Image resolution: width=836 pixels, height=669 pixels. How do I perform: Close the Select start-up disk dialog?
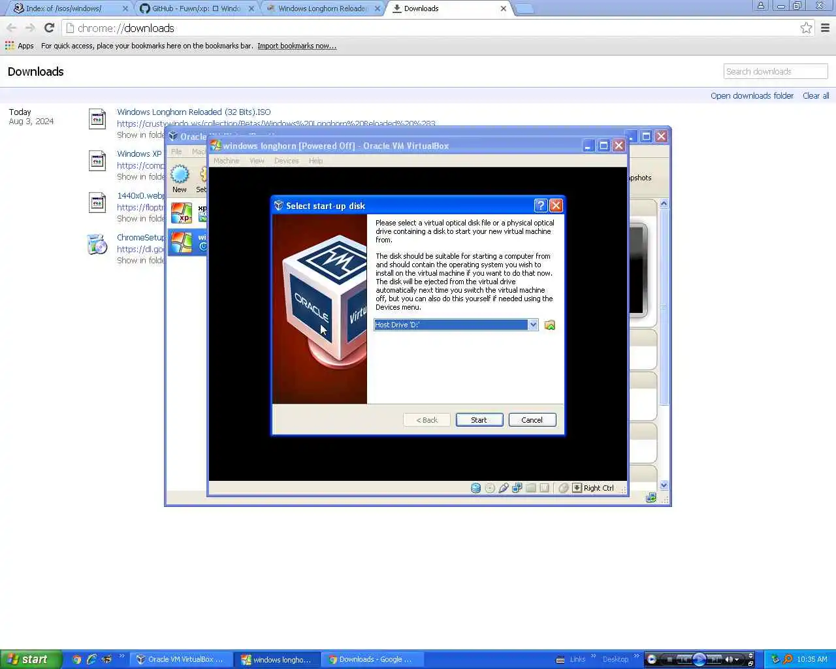[556, 206]
